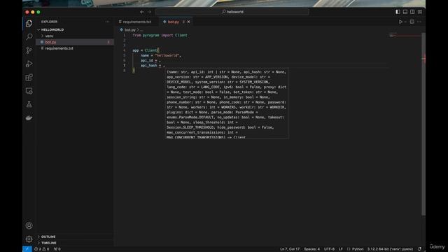Open Explorer Views and More Actions
Image resolution: width=448 pixels, height=252 pixels.
pos(107,22)
